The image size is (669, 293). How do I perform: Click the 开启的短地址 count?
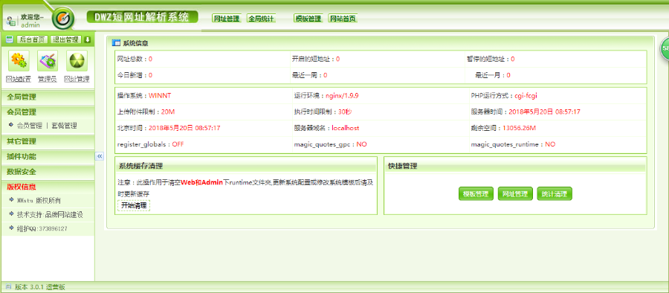[338, 59]
